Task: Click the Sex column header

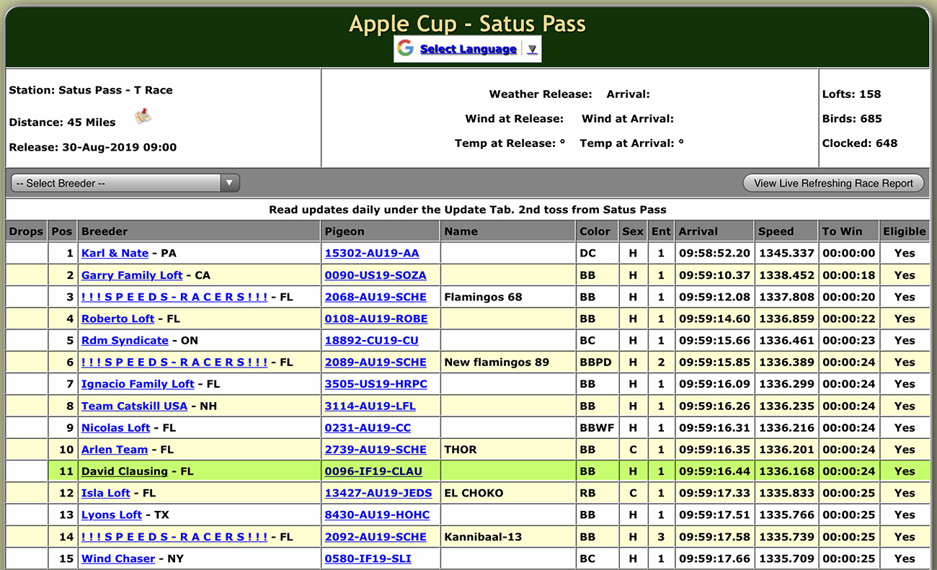Action: pos(633,231)
